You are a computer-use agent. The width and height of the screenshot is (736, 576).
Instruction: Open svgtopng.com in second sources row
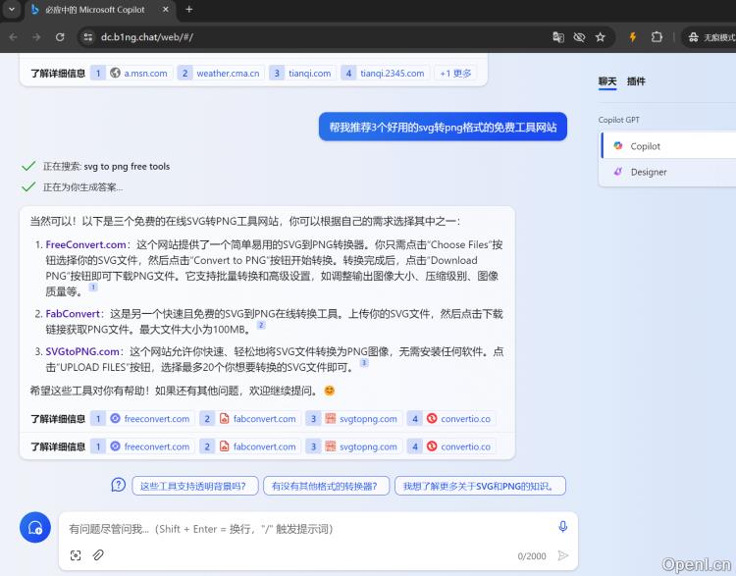click(x=354, y=446)
